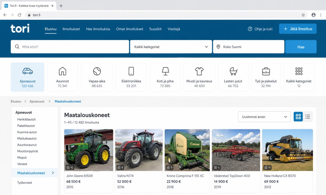Open Omat ilmoitukset nav item

point(130,29)
